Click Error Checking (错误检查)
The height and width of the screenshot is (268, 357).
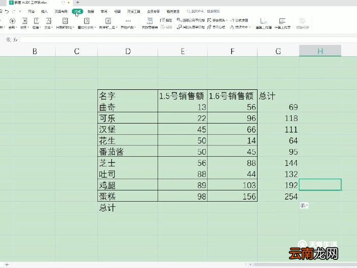(x=239, y=27)
